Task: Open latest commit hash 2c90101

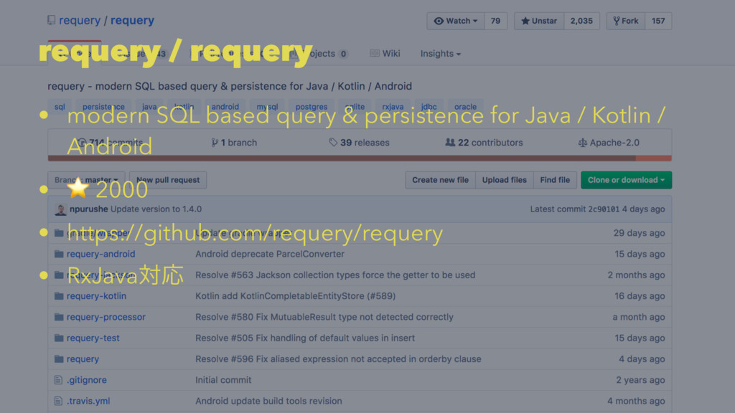Action: (604, 209)
